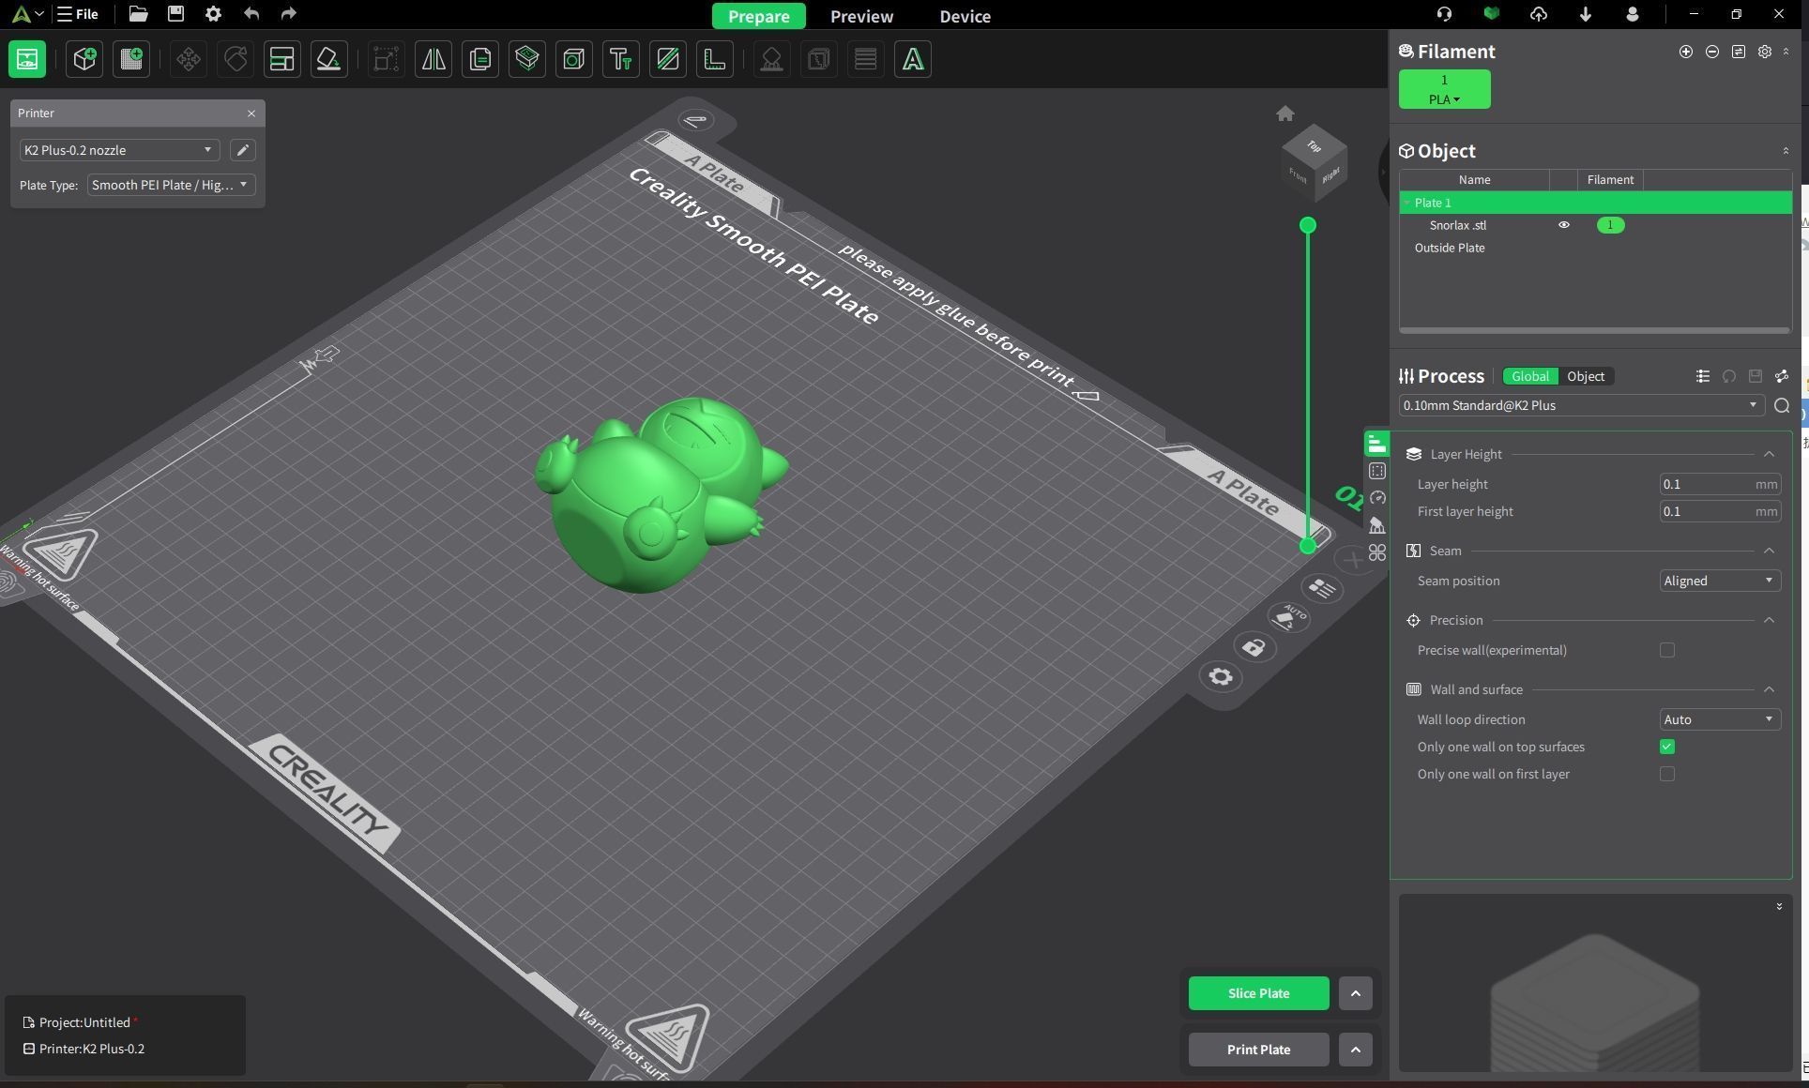The height and width of the screenshot is (1088, 1809).
Task: Click the Mirror tool icon
Action: click(433, 60)
